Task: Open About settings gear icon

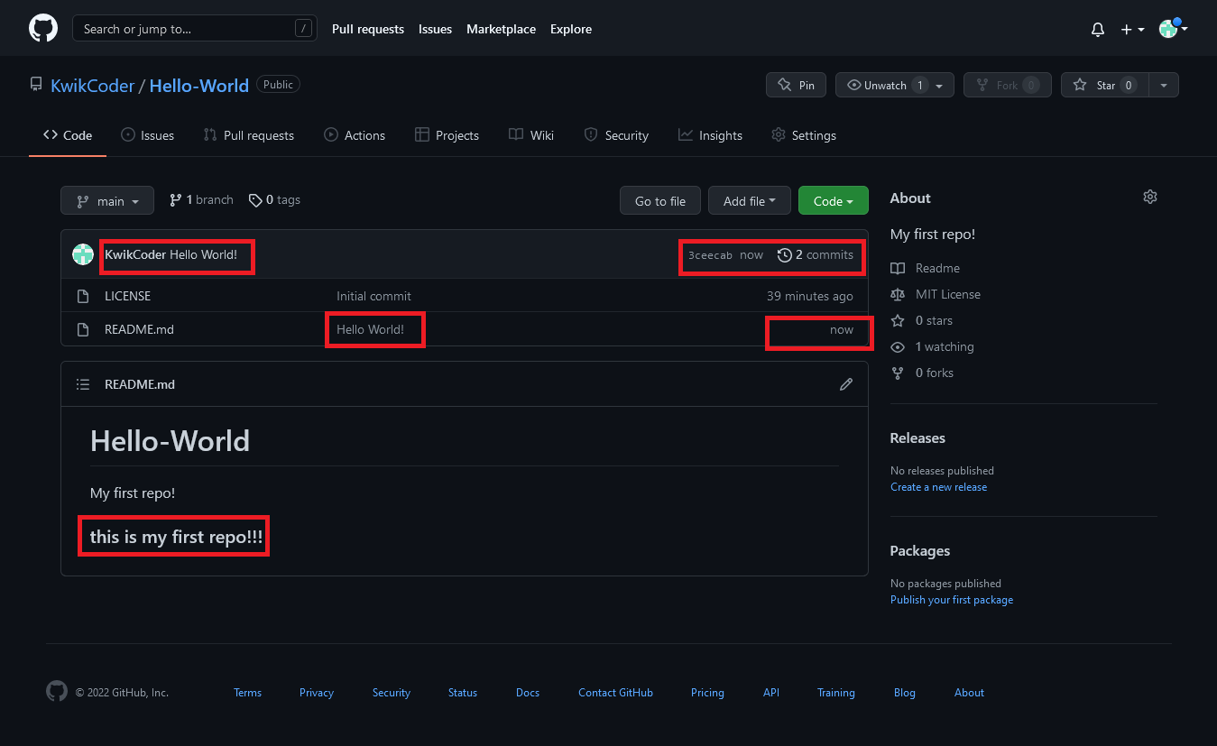Action: click(x=1150, y=197)
